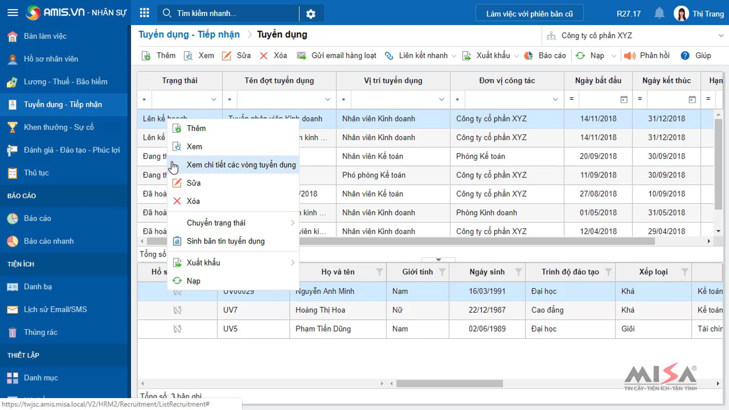Image resolution: width=729 pixels, height=410 pixels.
Task: Filter the Xếp loại column
Action: click(x=684, y=272)
